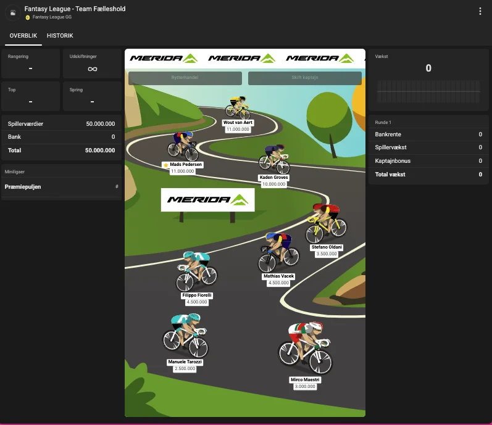This screenshot has height=425, width=492.
Task: Select Mathias Vacek cyclist figure
Action: point(278,252)
